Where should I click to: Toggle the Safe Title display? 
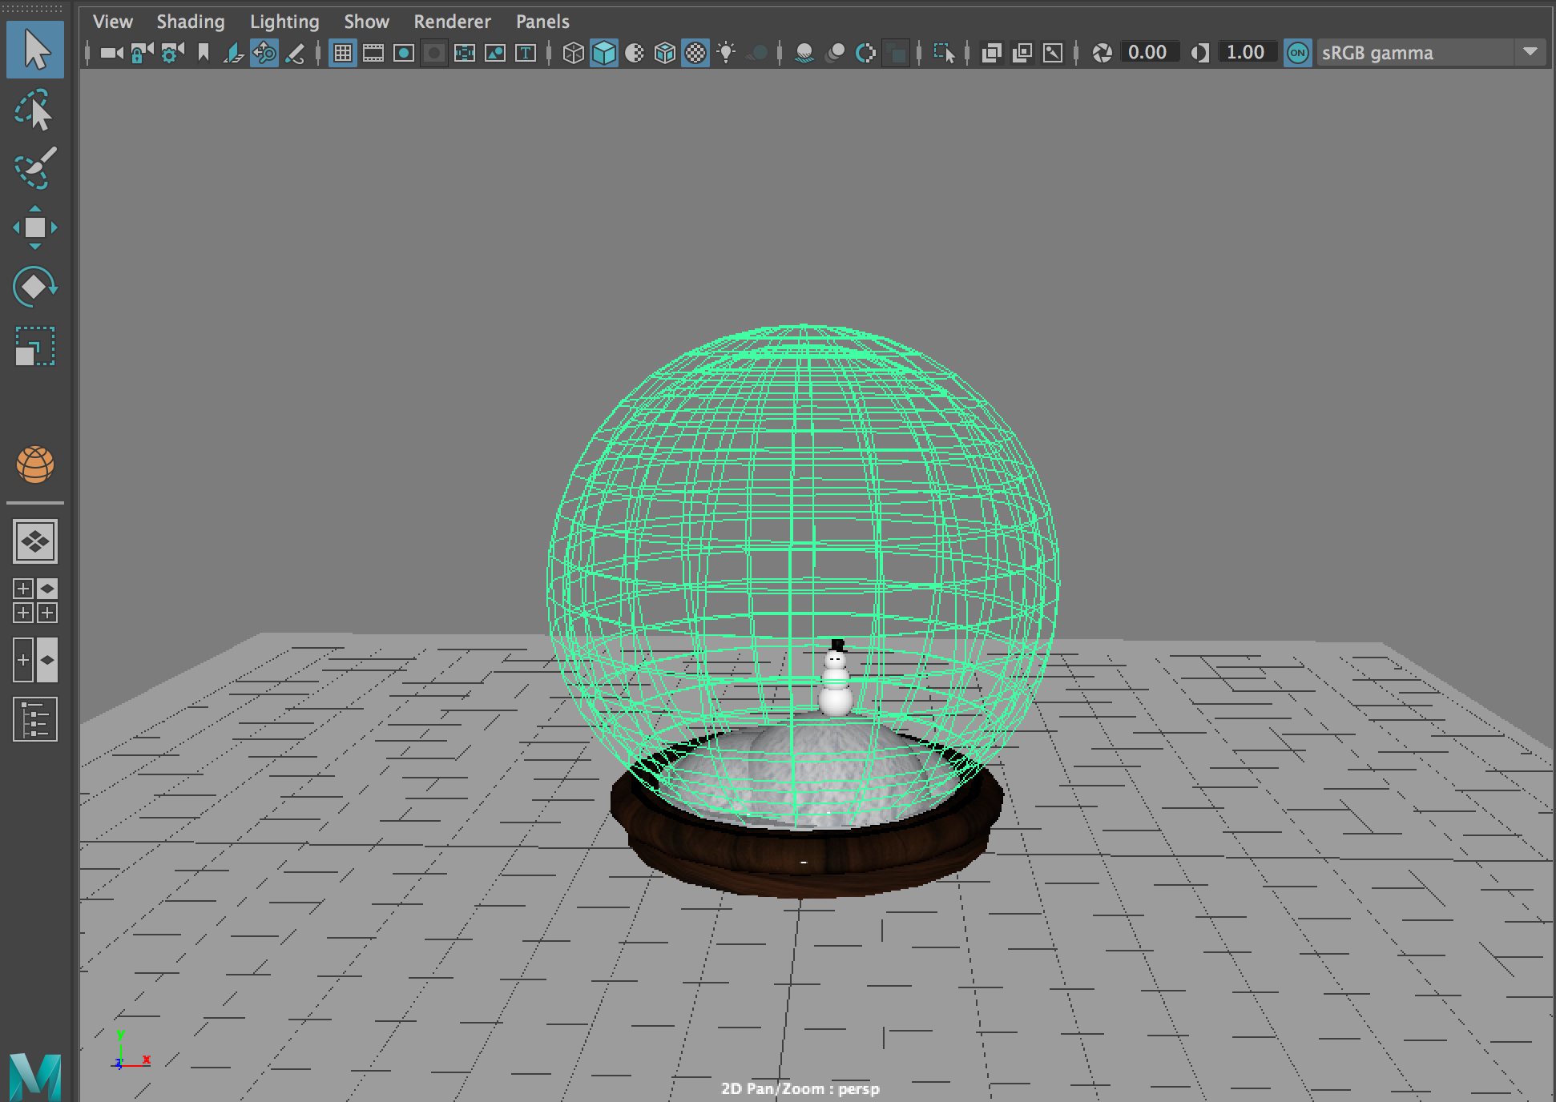pos(526,53)
